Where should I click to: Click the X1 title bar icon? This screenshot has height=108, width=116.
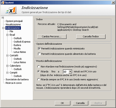point(3,3)
